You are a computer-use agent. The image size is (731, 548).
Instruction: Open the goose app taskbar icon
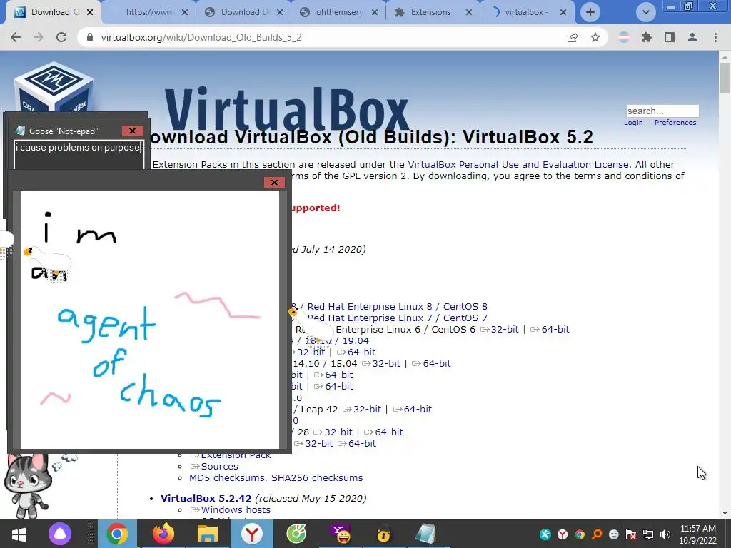click(384, 534)
